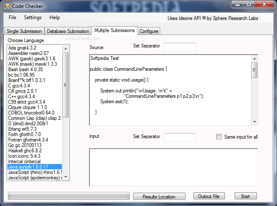Select Erlang erl5.7.3 language
The height and width of the screenshot is (206, 277).
35,129
